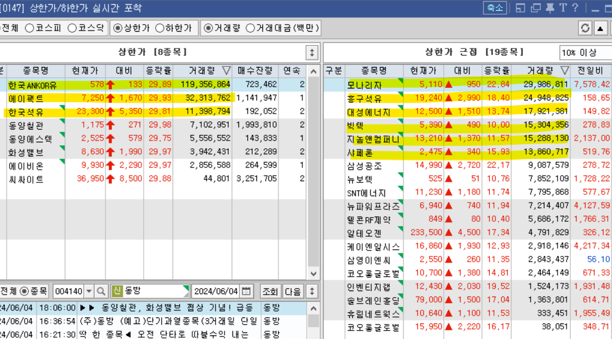Select the 동양에스텍 stock name
Image resolution: width=612 pixels, height=339 pixels.
(x=31, y=139)
